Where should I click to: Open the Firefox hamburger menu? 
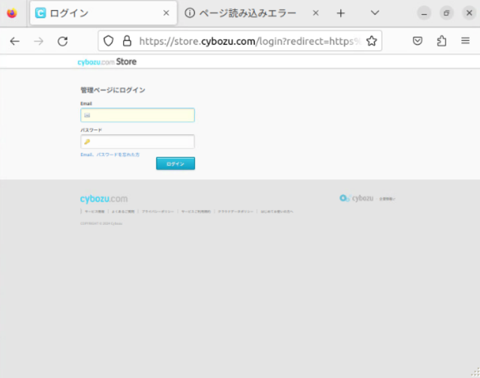pos(466,40)
